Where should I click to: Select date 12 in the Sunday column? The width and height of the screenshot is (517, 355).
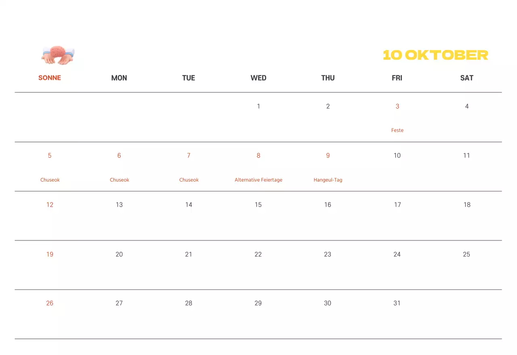tap(50, 205)
